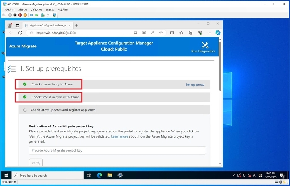290x186 pixels.
Task: Click the green Reset VM icon
Action: tap(37, 15)
